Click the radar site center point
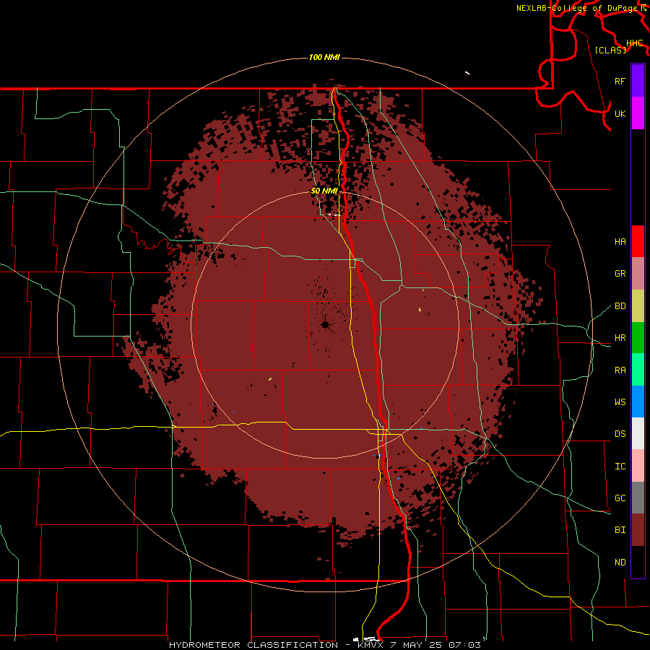The image size is (650, 650). pos(326,324)
